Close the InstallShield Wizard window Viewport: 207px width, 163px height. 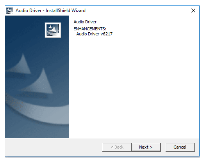coord(193,11)
